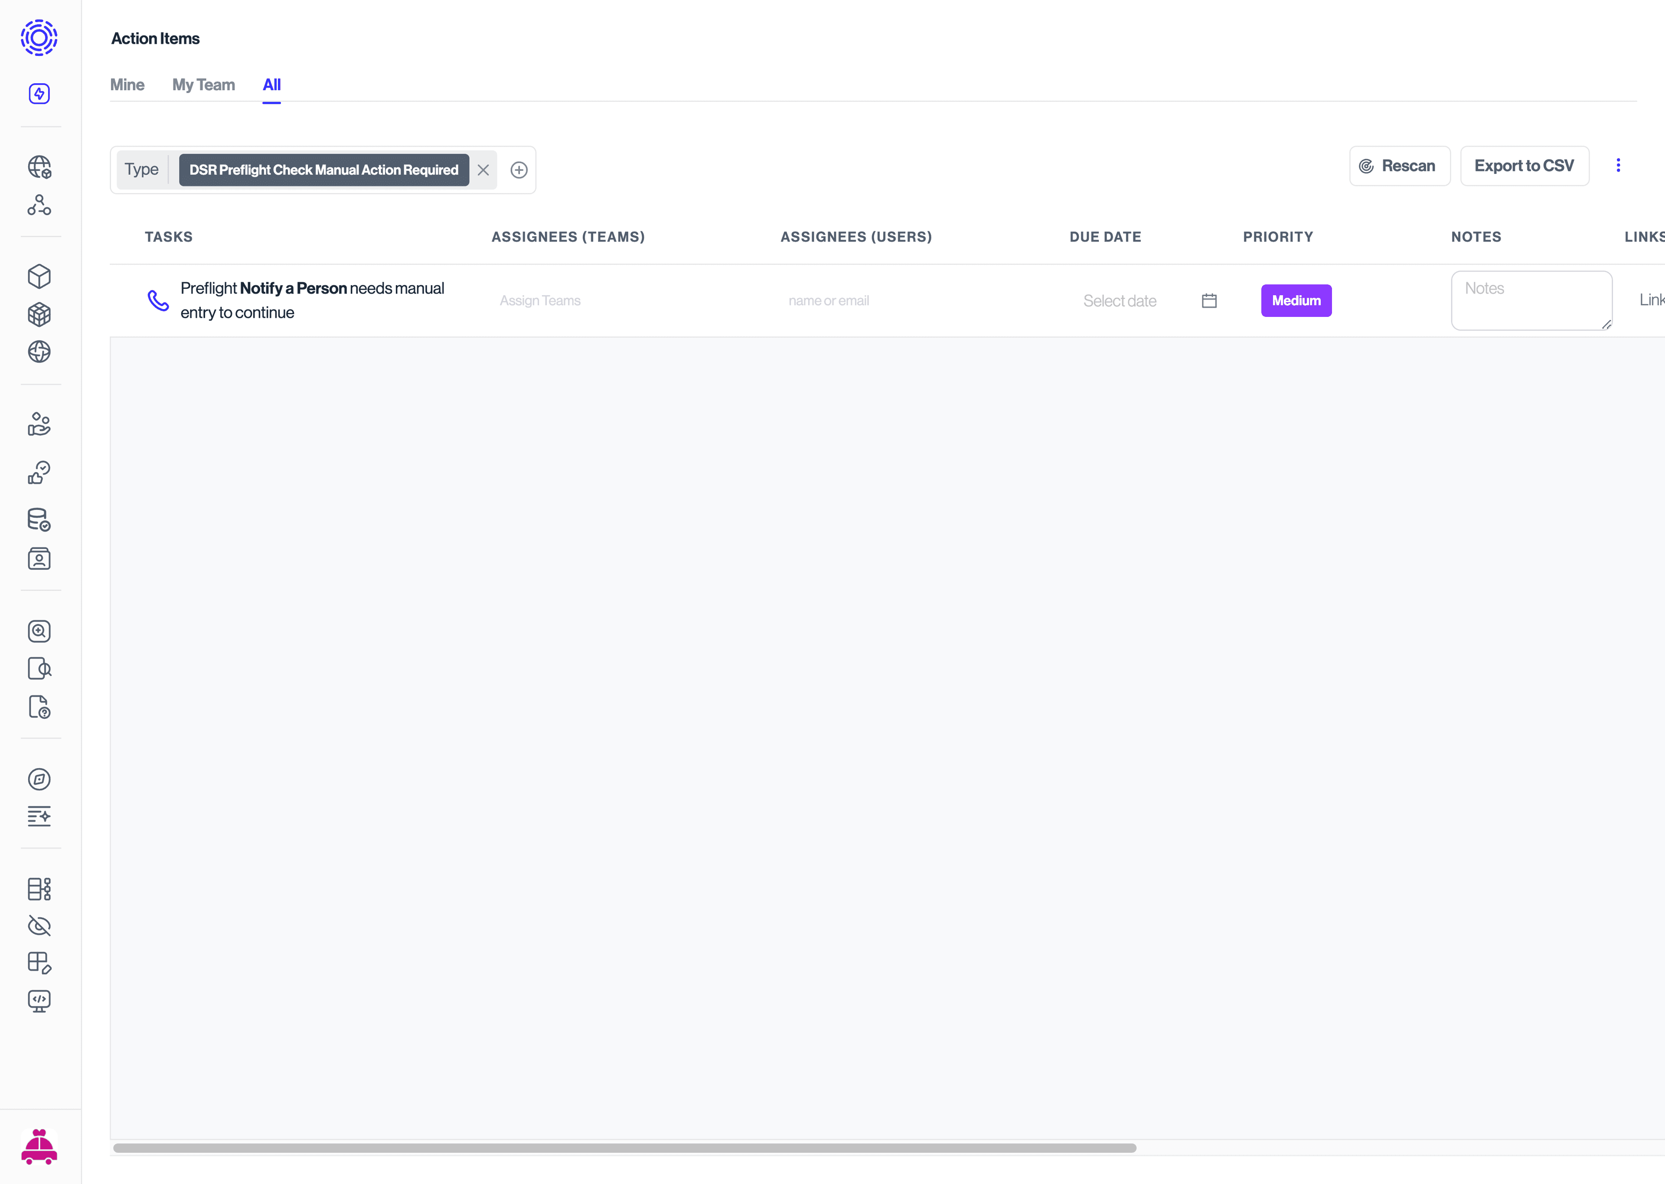Open the globe with shield sidebar icon
Screen dimensions: 1665x1184
click(x=39, y=167)
